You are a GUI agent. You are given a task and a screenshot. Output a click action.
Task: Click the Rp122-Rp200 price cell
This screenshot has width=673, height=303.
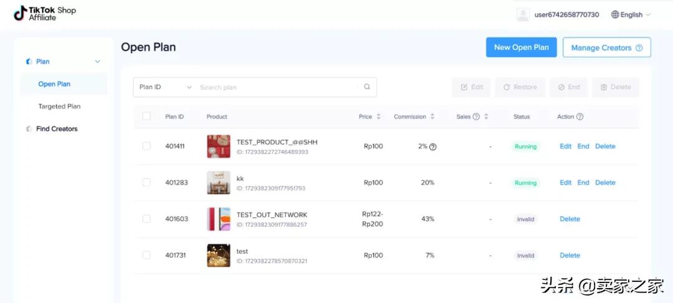(x=373, y=219)
